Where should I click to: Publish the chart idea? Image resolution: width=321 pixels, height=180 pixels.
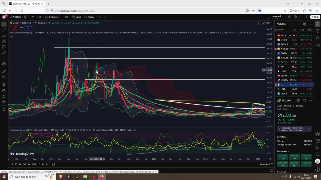pyautogui.click(x=315, y=17)
